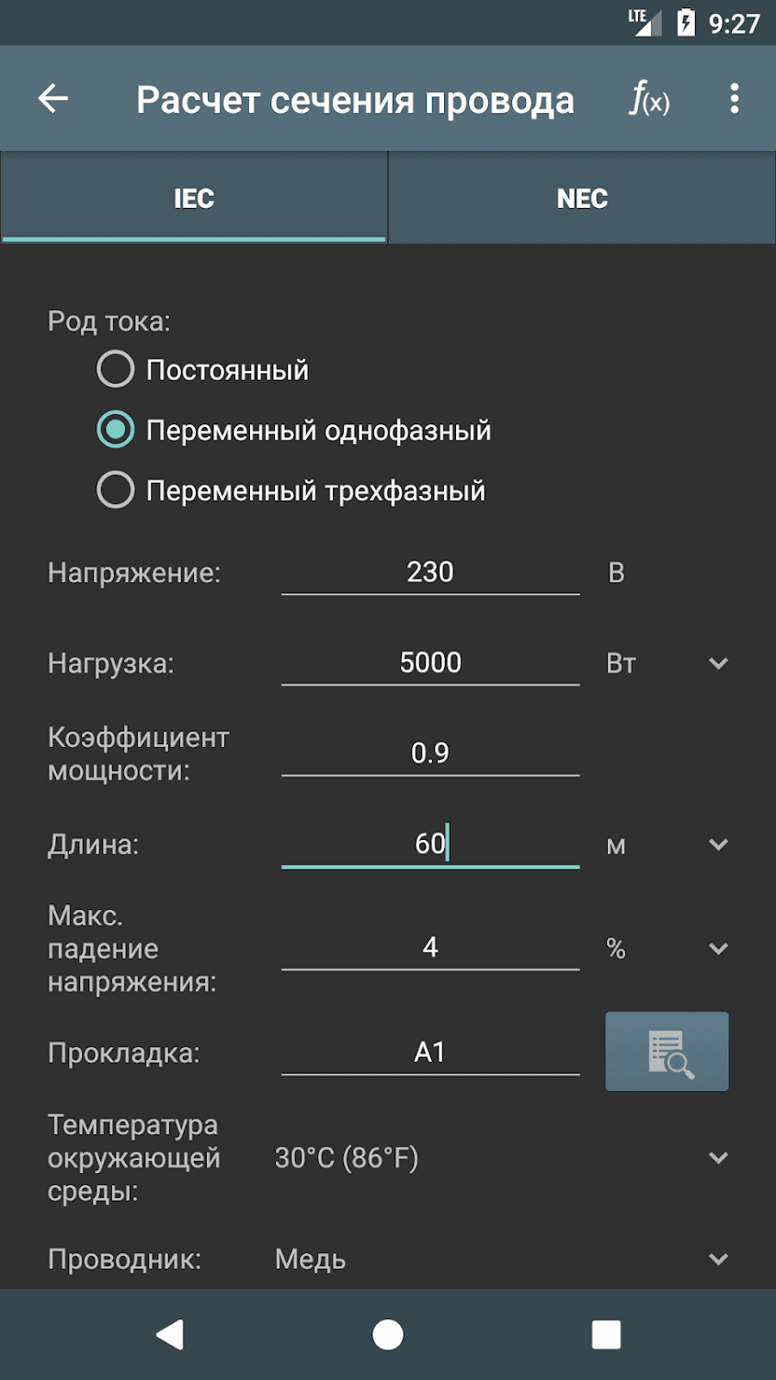Open the f(x) formula icon
The width and height of the screenshot is (776, 1380).
pos(649,98)
